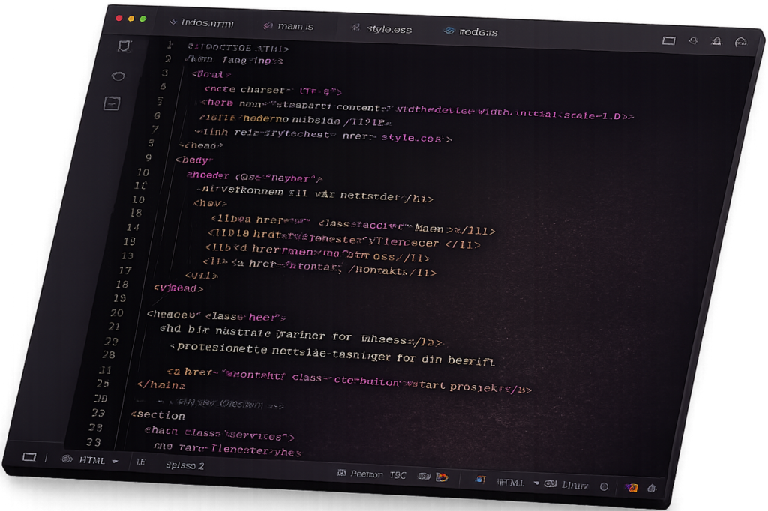The image size is (768, 511).
Task: Click the panel icon at status bar left
Action: coord(29,456)
